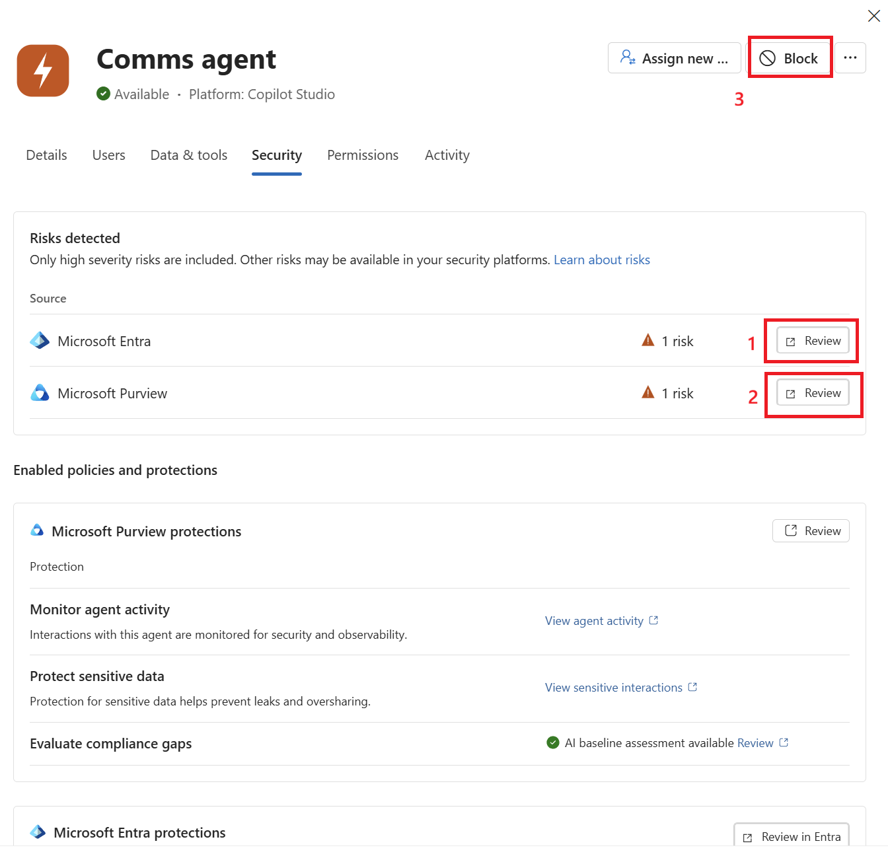This screenshot has height=864, width=888.
Task: Click Review in Entra button
Action: tap(792, 836)
